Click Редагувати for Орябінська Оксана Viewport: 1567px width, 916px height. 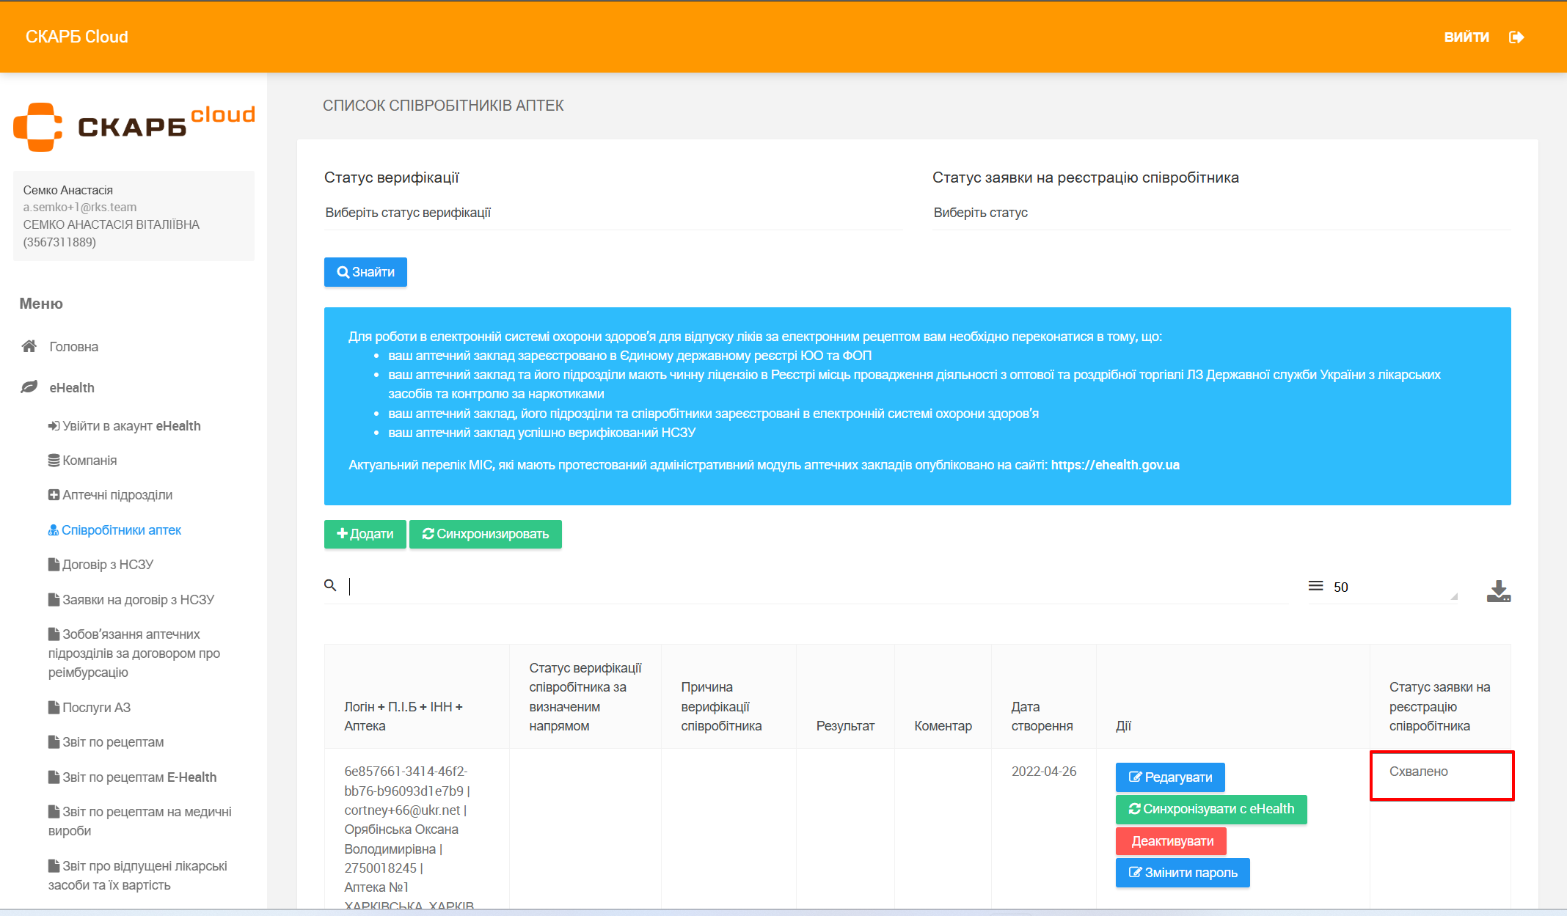coord(1170,777)
